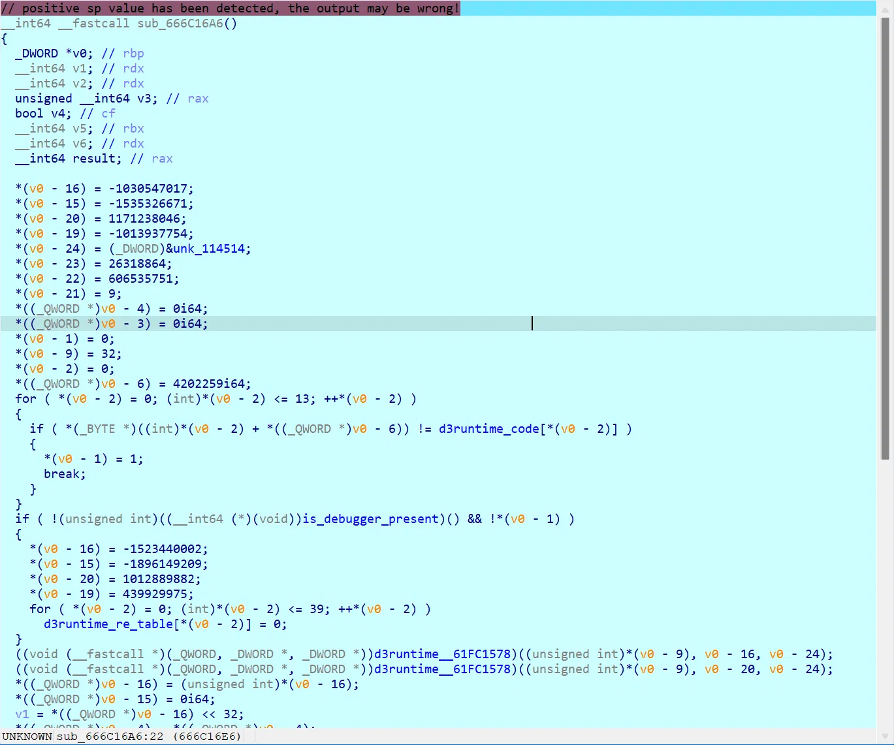The width and height of the screenshot is (894, 745).
Task: Click the value 439929975
Action: click(155, 594)
